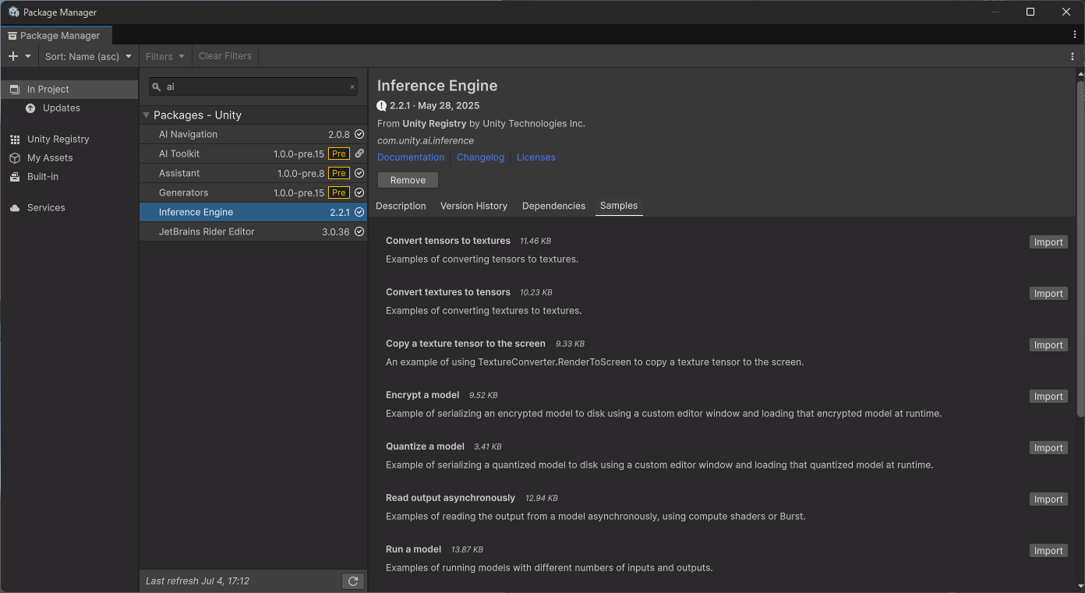The width and height of the screenshot is (1085, 593).
Task: Import the Convert tensors to textures sample
Action: pyautogui.click(x=1048, y=242)
